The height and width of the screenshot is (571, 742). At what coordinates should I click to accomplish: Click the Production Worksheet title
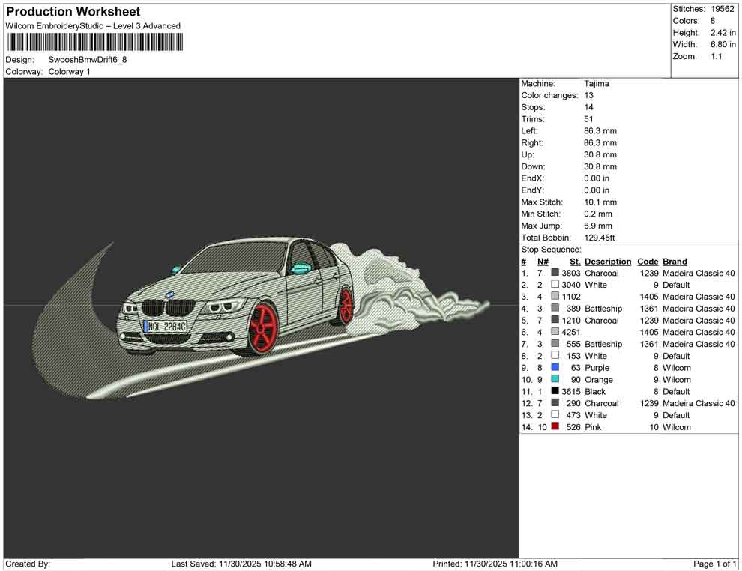click(72, 12)
